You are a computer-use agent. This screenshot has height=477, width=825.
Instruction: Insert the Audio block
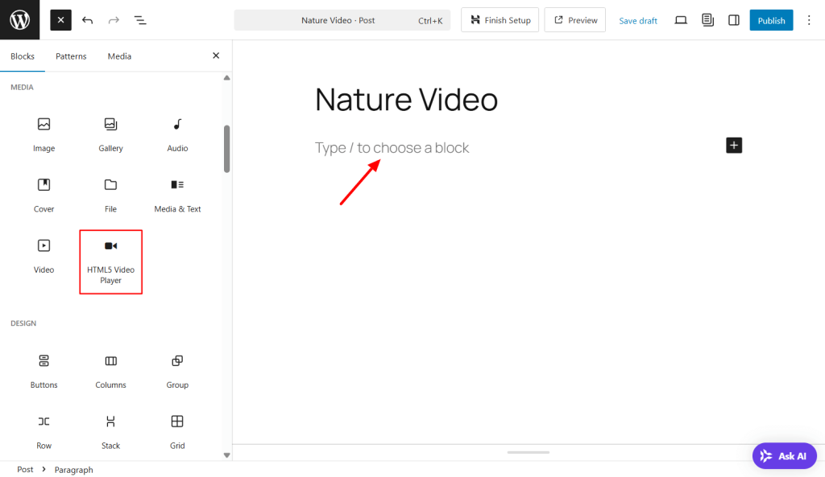click(176, 126)
